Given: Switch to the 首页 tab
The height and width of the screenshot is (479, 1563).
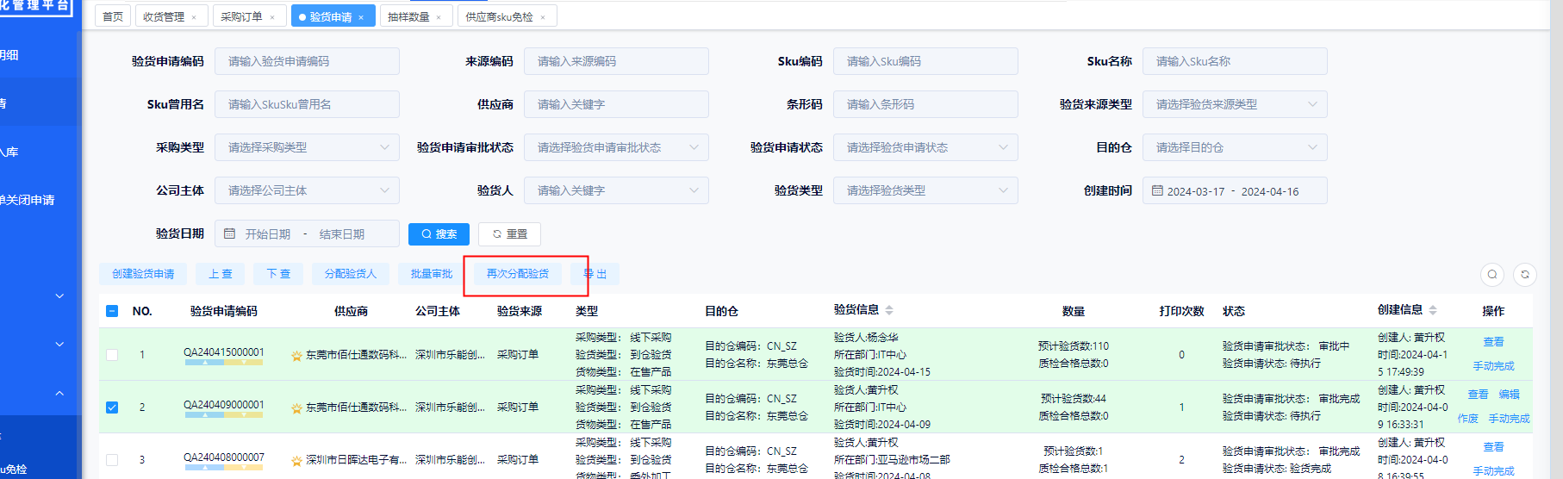Looking at the screenshot, I should (113, 16).
